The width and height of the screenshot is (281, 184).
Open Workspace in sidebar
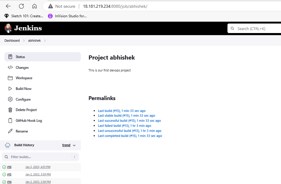[43, 78]
